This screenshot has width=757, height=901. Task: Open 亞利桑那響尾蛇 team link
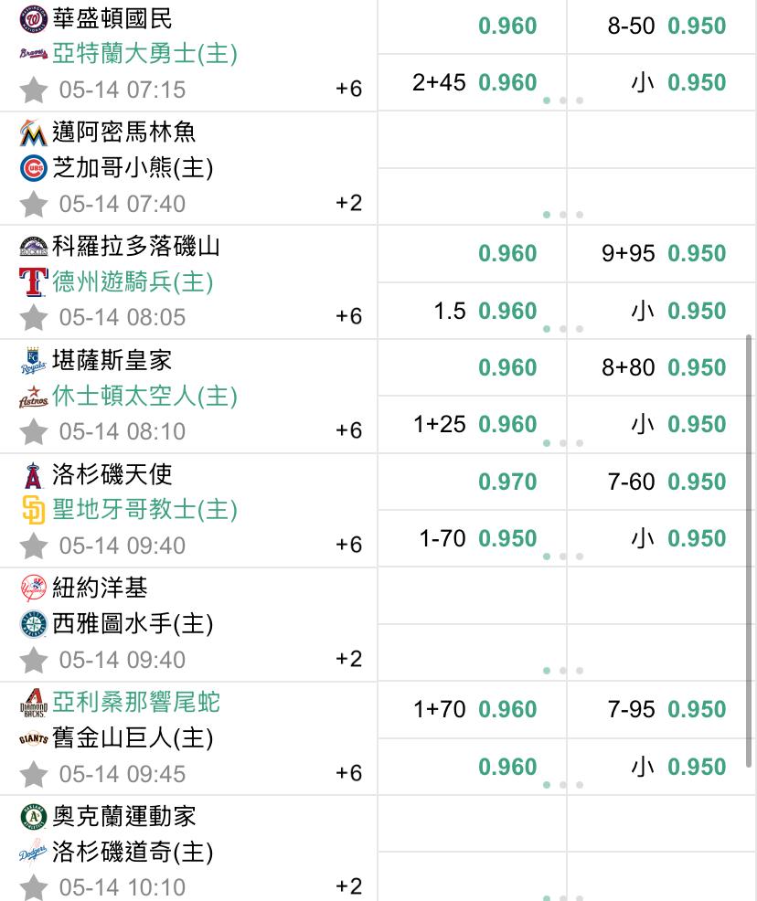point(136,702)
